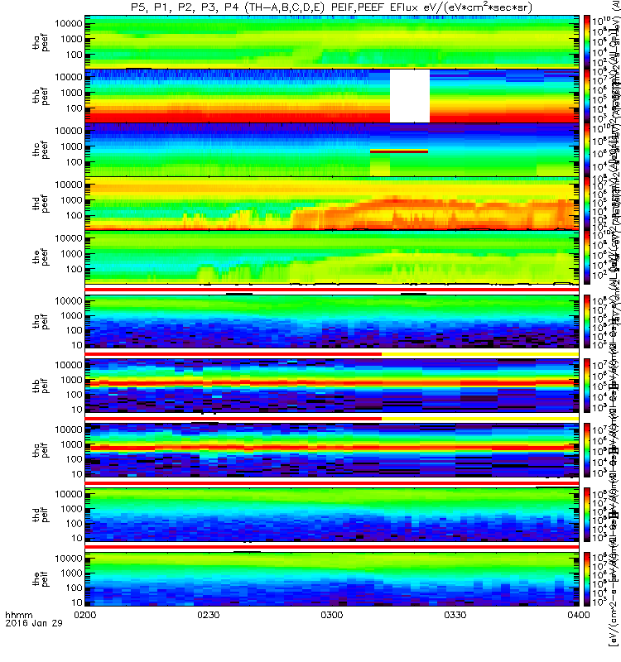Click the red band in thb peif spectrogram

332,383
